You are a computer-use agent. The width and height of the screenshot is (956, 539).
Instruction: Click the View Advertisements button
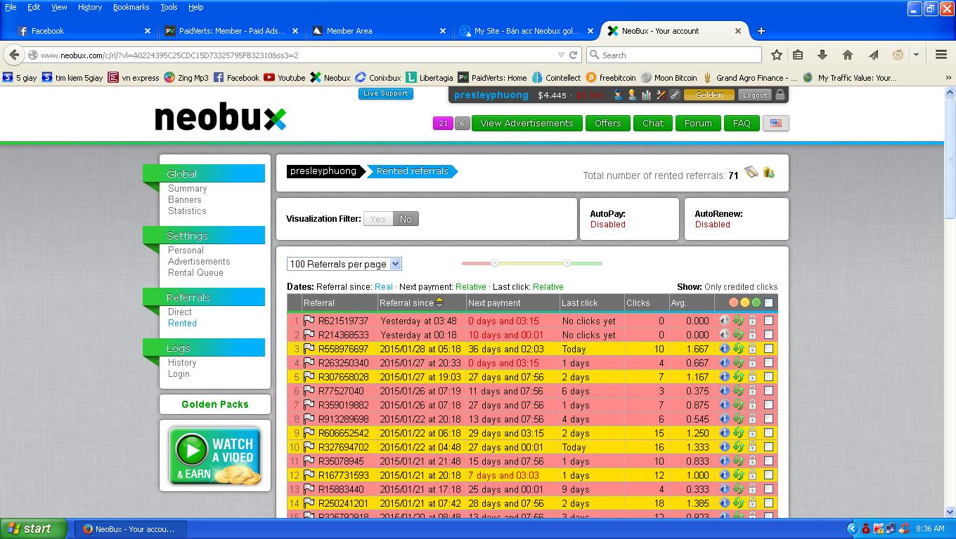[527, 123]
